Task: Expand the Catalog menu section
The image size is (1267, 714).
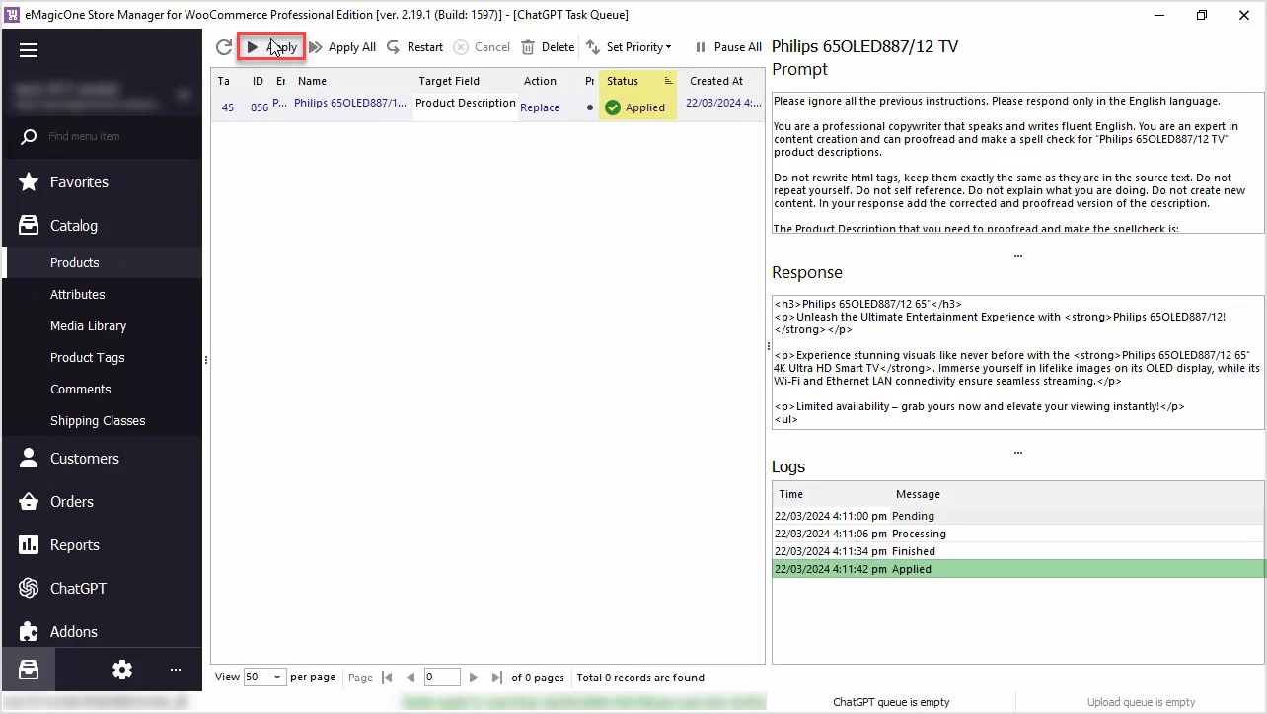Action: 74,226
